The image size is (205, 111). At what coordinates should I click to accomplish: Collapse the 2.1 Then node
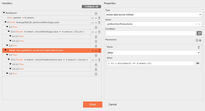point(7,27)
